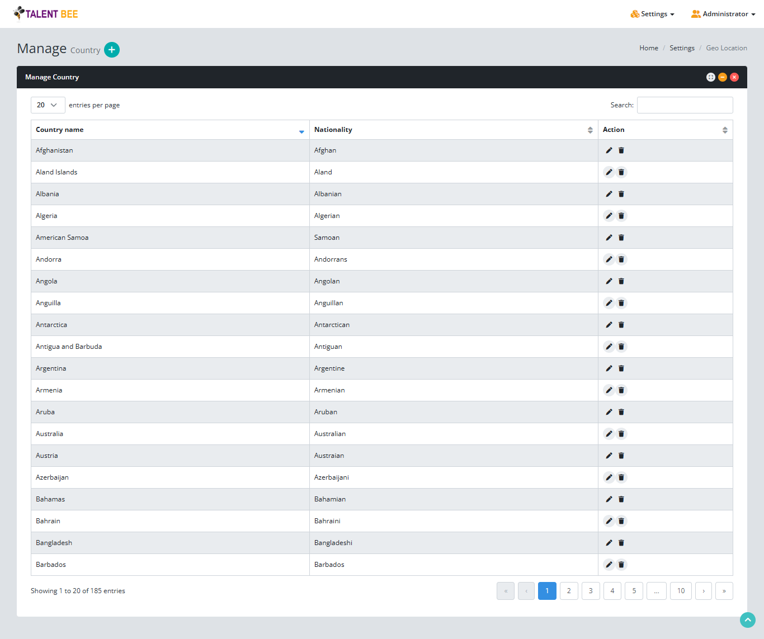Jump to the last page button
The image size is (764, 639).
[724, 591]
